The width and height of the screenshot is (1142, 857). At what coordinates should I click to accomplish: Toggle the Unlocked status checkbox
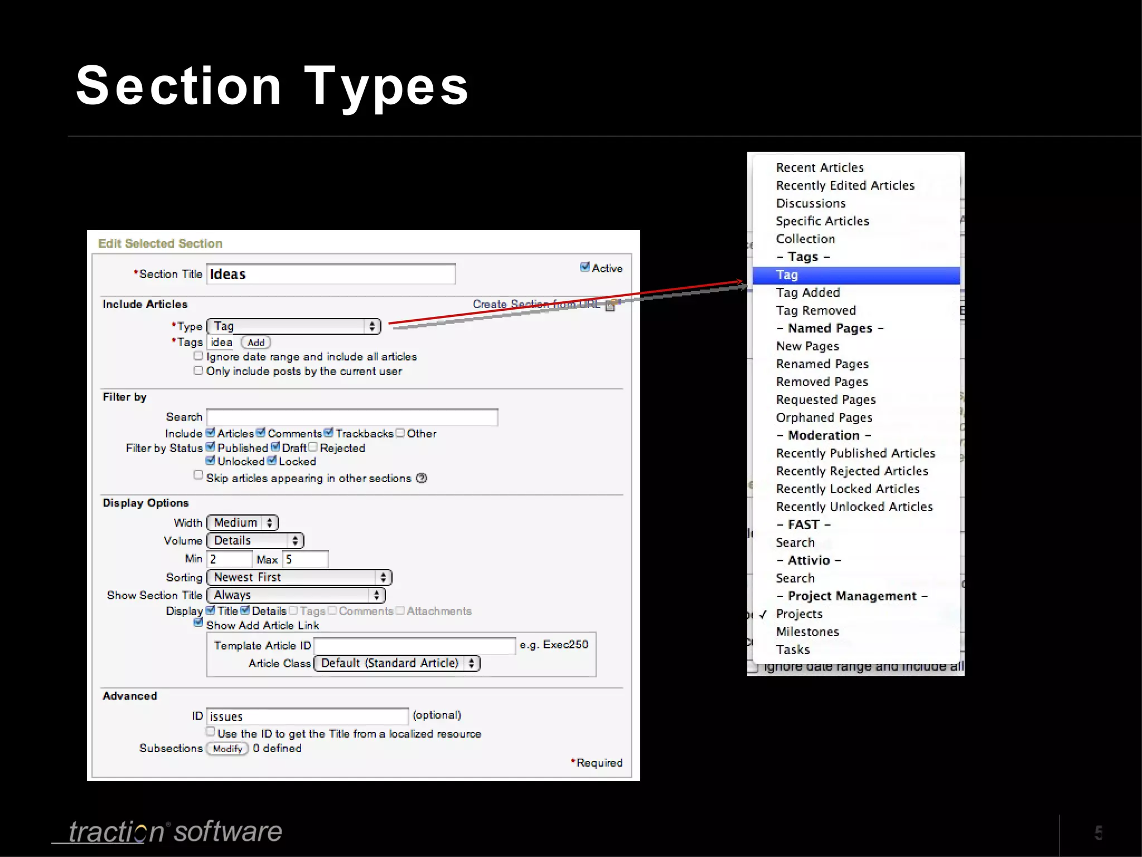point(210,461)
